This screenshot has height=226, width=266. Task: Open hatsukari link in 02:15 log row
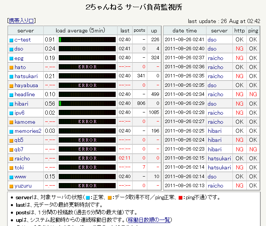click(x=219, y=158)
